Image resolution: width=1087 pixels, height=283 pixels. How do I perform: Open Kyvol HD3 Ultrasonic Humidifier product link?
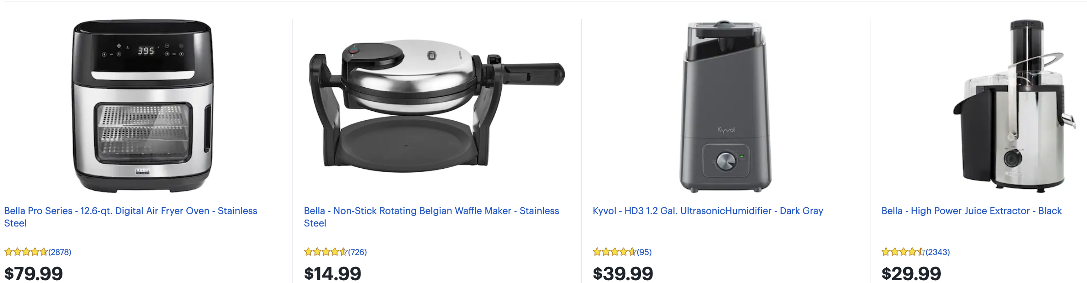(x=708, y=211)
